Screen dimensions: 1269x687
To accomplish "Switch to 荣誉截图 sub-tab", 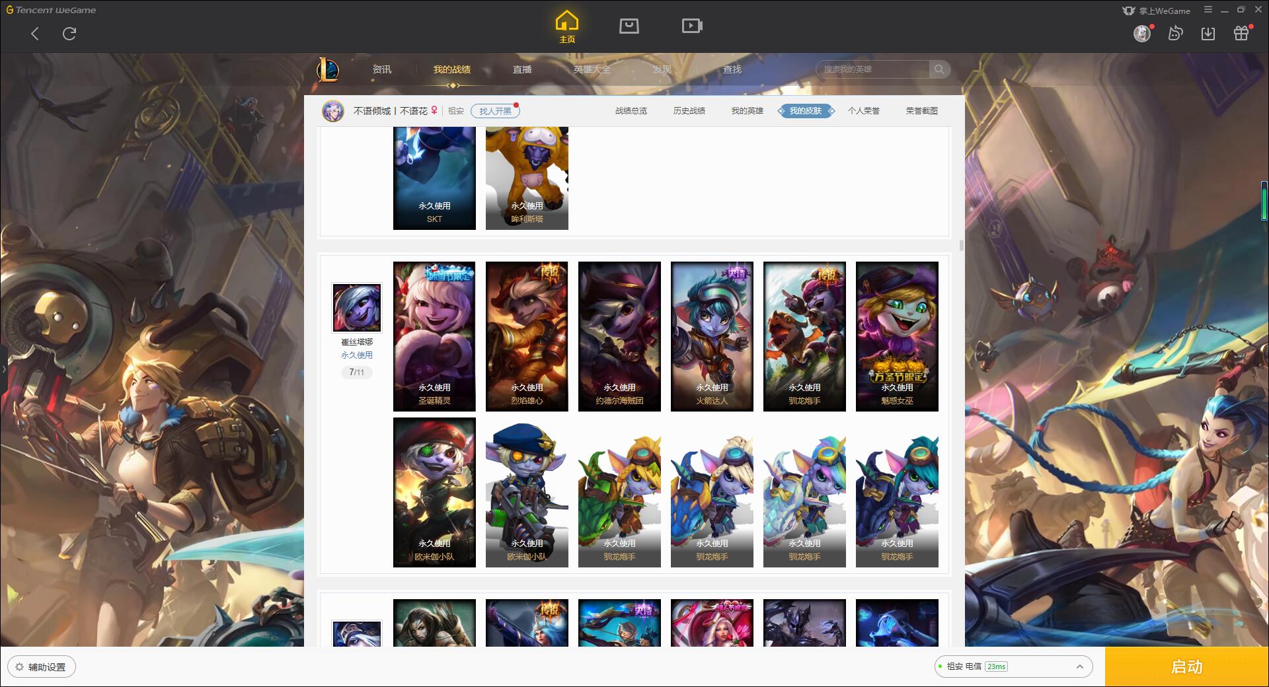I will [922, 111].
